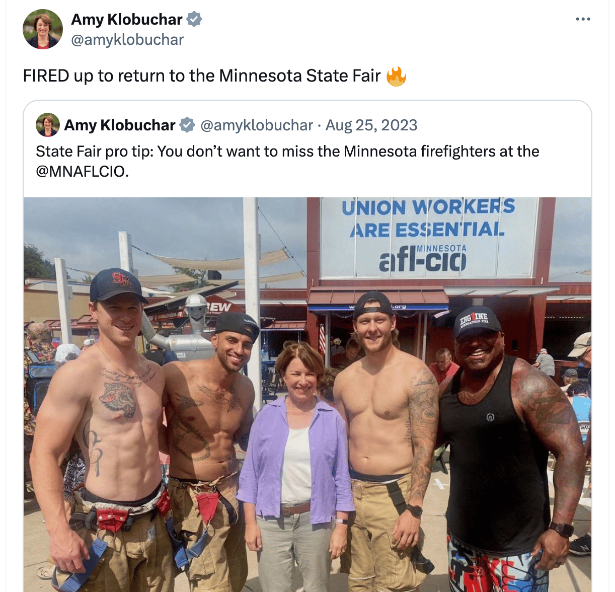Viewport: 615px width, 592px height.
Task: Open the Aug 25, 2023 timestamp
Action: pos(371,125)
